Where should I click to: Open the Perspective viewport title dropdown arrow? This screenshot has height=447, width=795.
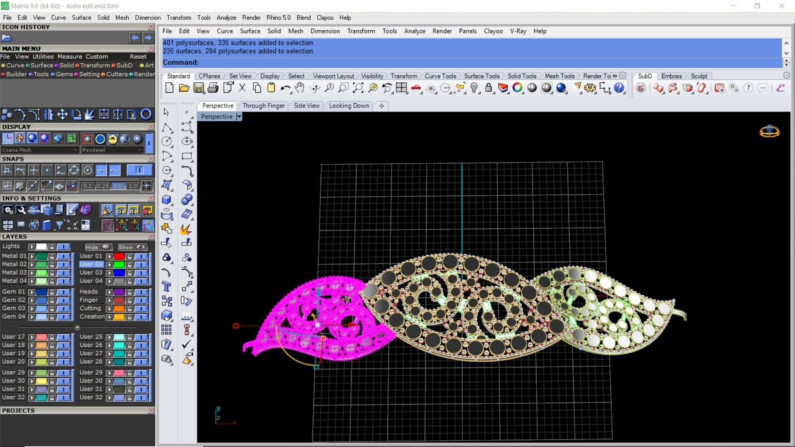pyautogui.click(x=239, y=117)
